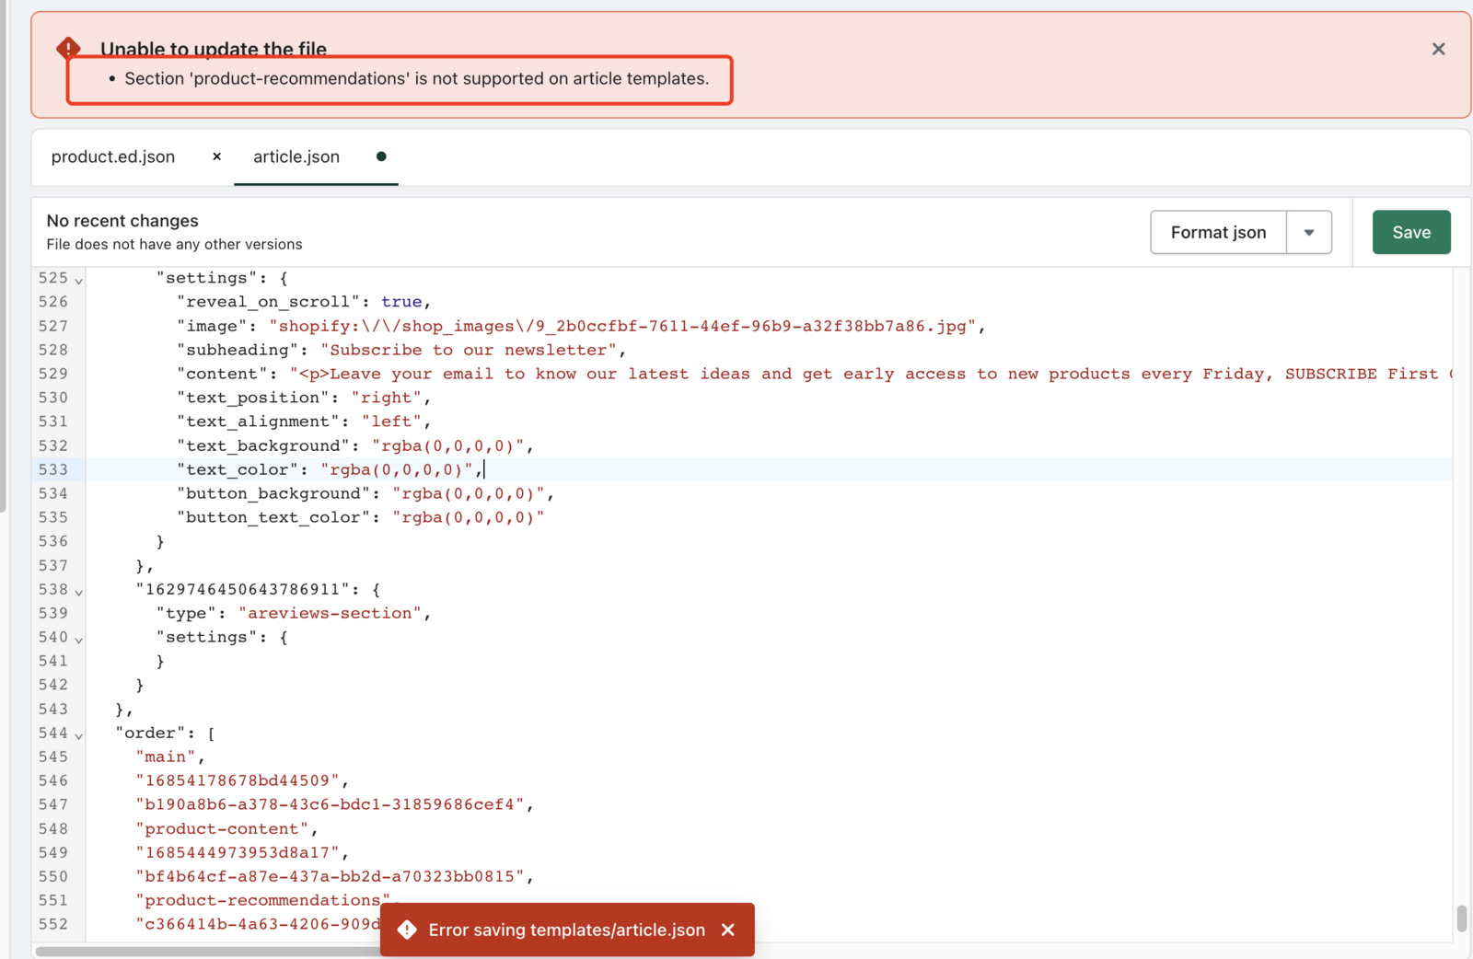The height and width of the screenshot is (959, 1473).
Task: Click the 'product-recommendations' entry on line 551
Action: (262, 900)
